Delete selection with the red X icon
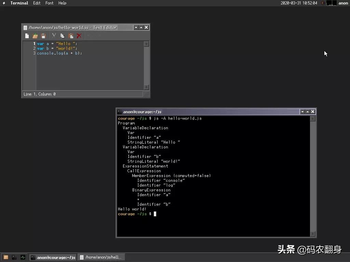Viewport: 350px width, 262px height. pos(79,35)
